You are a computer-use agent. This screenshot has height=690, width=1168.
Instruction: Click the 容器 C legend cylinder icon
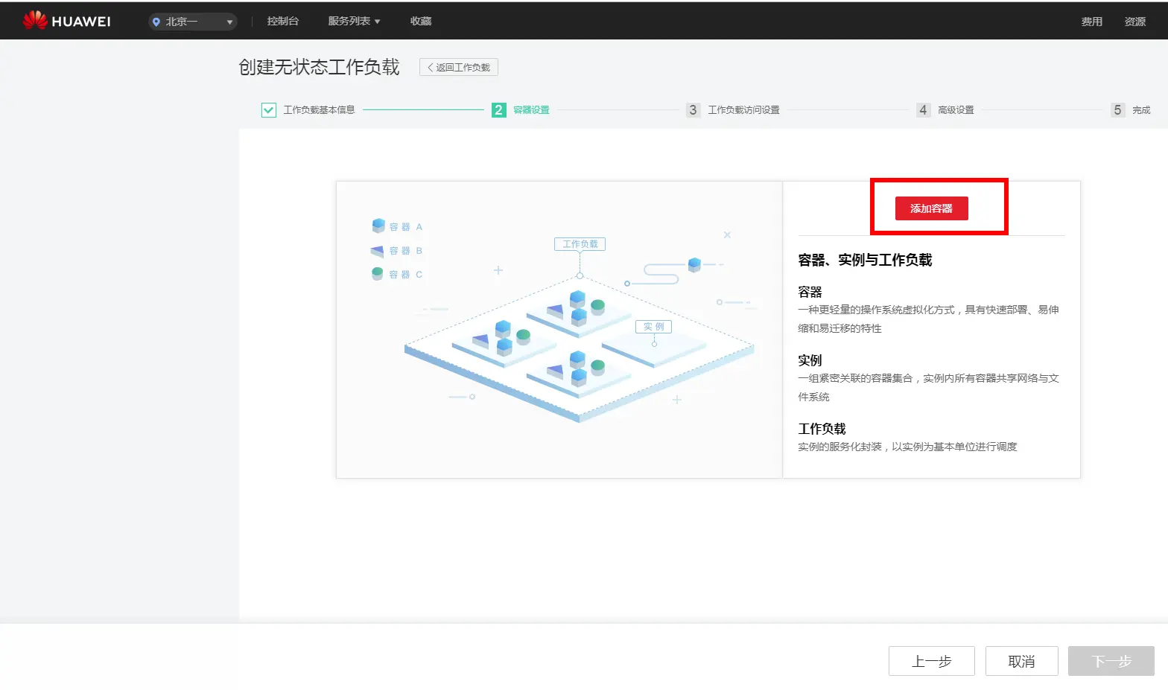(x=378, y=274)
